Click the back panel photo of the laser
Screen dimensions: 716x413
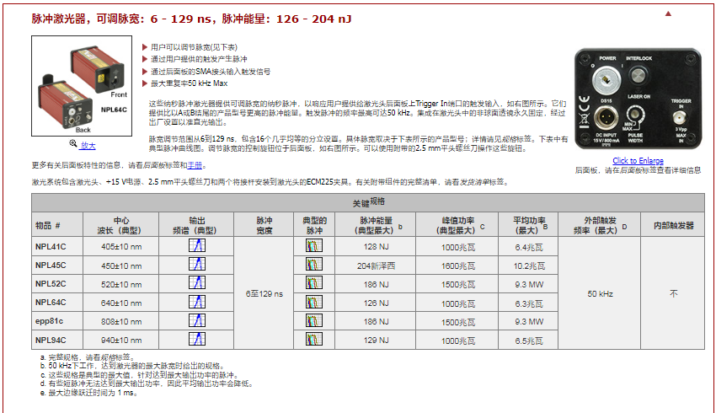(x=637, y=100)
